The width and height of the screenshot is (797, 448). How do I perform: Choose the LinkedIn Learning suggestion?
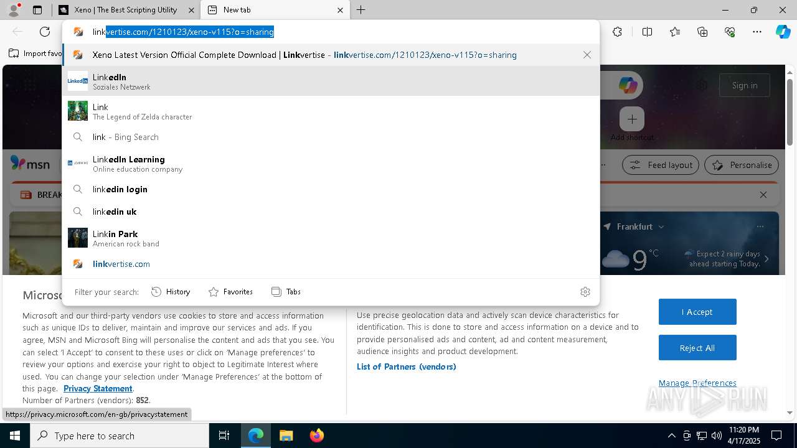click(331, 164)
